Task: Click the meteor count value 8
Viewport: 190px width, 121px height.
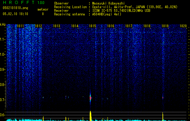Action: [x=43, y=14]
